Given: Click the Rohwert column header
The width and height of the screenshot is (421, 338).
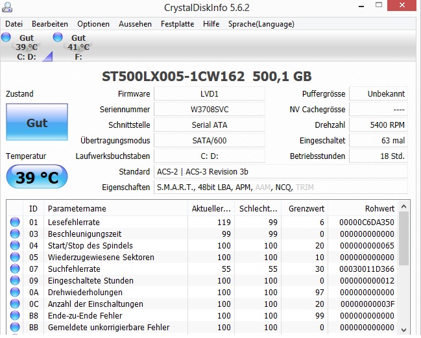Looking at the screenshot, I should pos(363,209).
